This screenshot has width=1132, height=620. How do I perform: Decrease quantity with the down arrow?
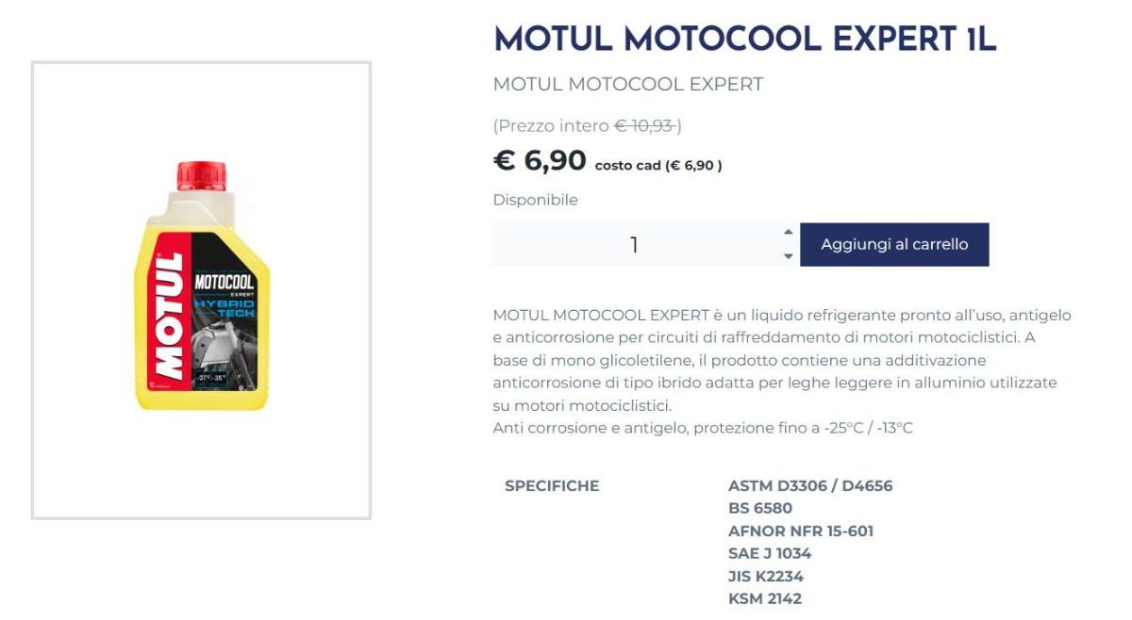[x=789, y=256]
